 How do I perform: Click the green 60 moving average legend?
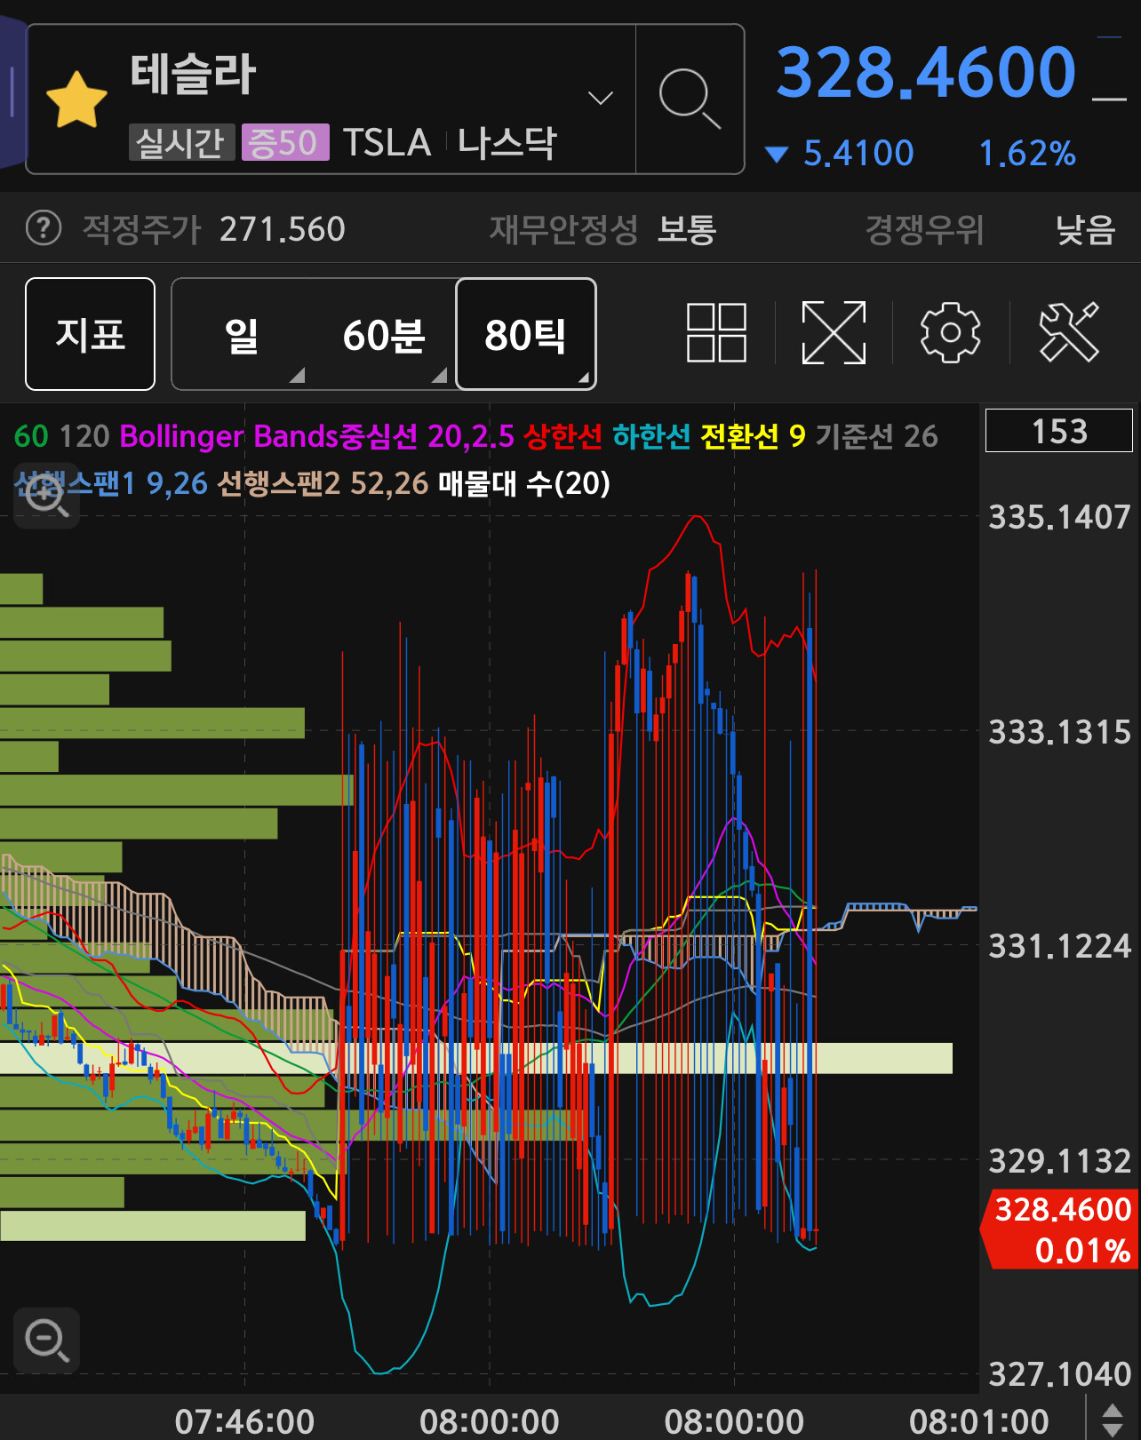click(x=31, y=436)
